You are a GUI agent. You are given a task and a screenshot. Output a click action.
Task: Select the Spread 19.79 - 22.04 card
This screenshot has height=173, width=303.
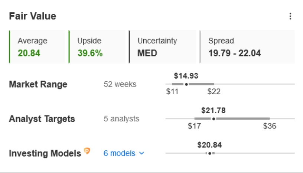[247, 47]
